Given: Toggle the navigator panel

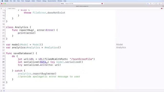Looking at the screenshot, I should 157,4.
